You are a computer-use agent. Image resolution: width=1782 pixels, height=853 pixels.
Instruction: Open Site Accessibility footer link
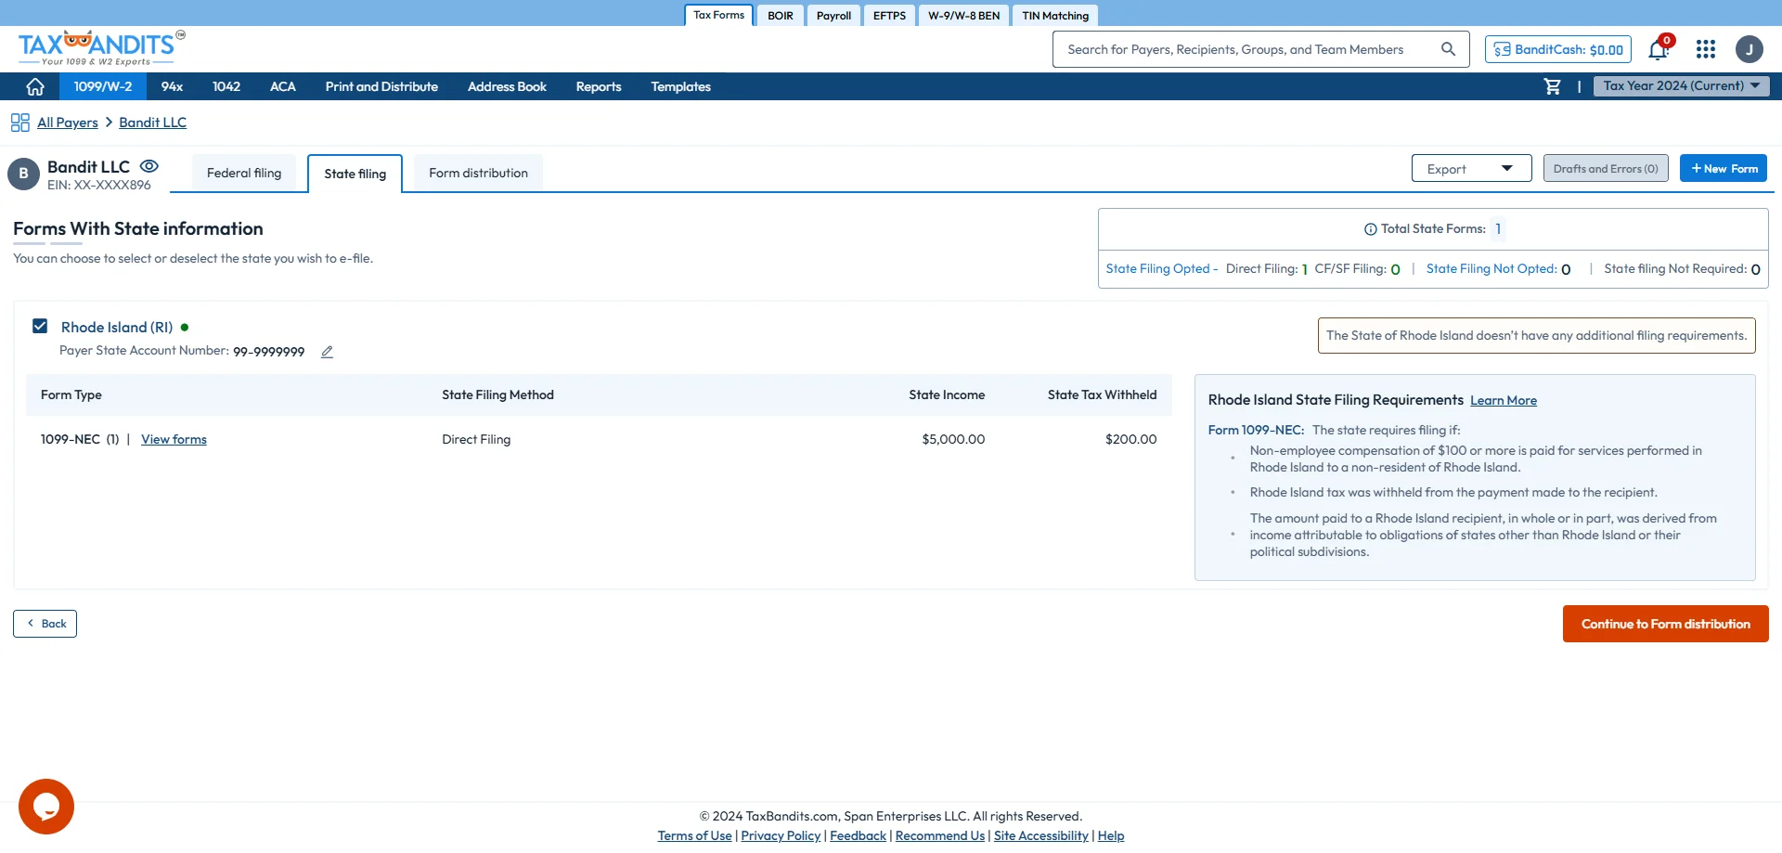1040,835
